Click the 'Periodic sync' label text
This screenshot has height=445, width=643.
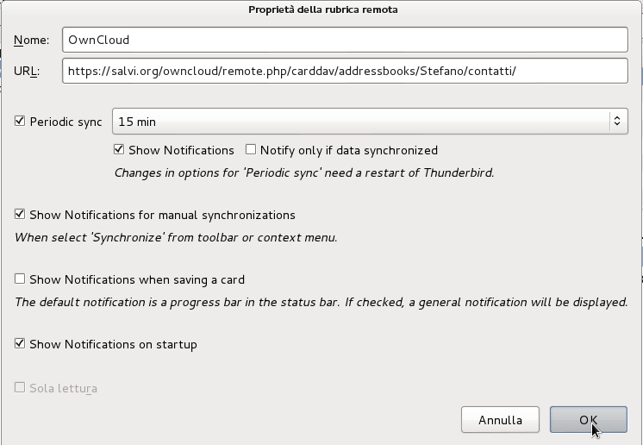click(x=66, y=122)
